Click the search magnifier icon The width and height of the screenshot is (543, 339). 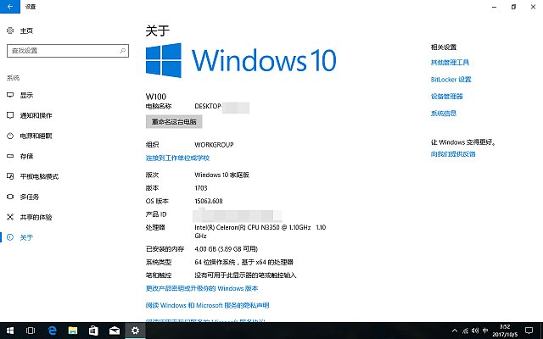point(122,51)
